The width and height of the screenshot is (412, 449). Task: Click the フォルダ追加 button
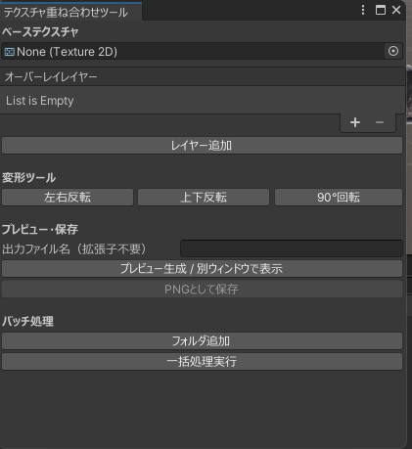point(202,341)
